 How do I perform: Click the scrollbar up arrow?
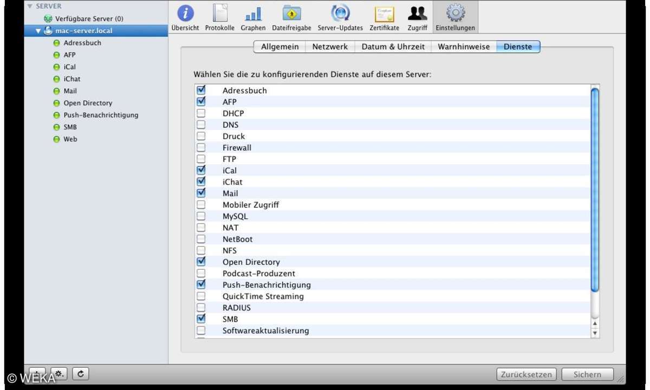point(595,324)
